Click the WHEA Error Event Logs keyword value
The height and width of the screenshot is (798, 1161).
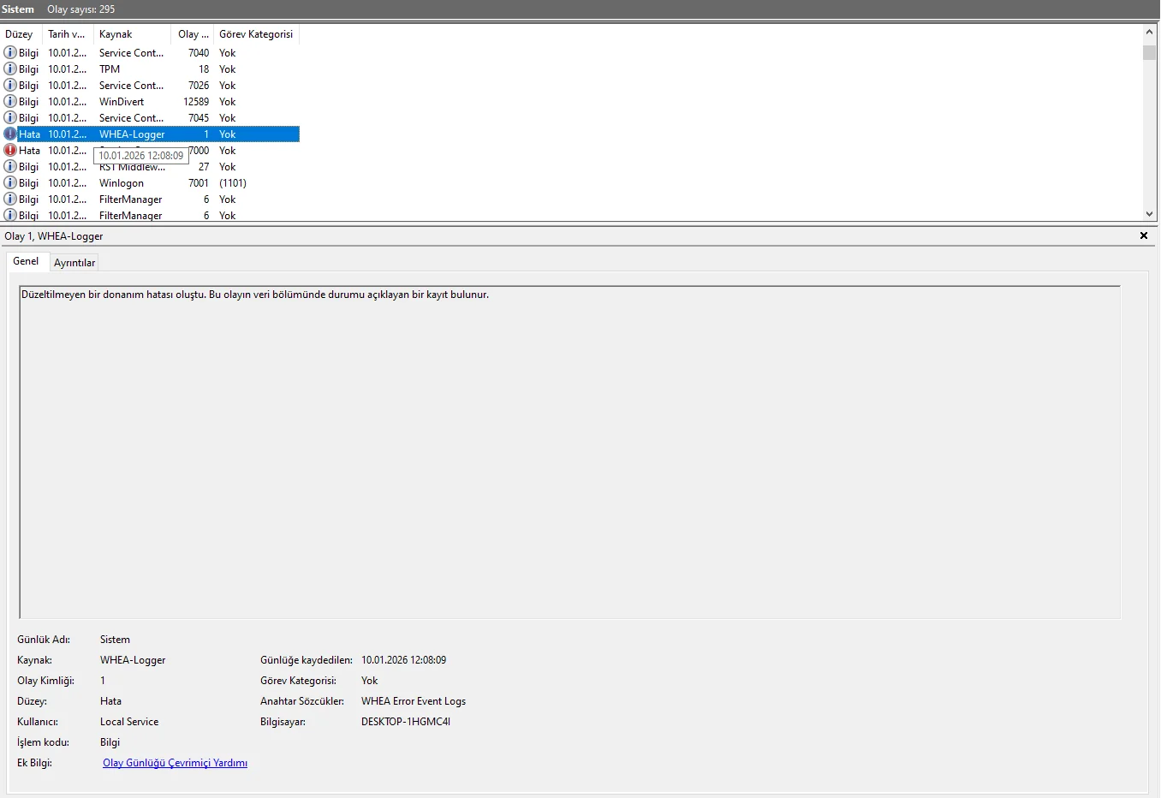(x=414, y=701)
